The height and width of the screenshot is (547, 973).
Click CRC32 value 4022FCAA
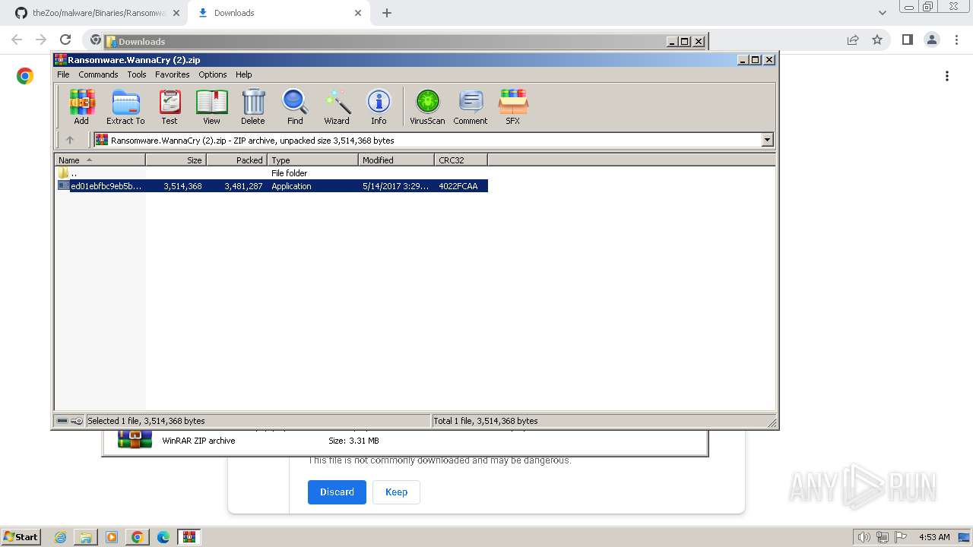[458, 186]
